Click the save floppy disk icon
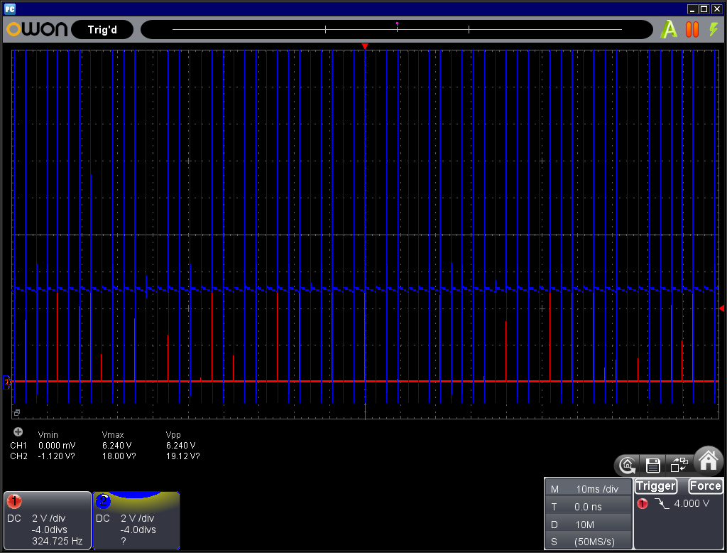The height and width of the screenshot is (553, 727). (653, 465)
